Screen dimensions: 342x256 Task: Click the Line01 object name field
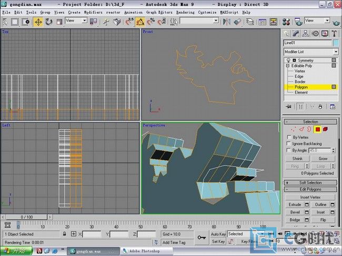308,43
